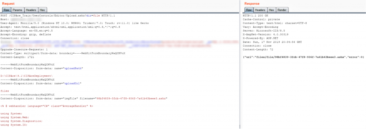This screenshot has height=129, width=366.
Task: Click the Server: Microsoft-IIS/8.5 header
Action: pyautogui.click(x=264, y=31)
